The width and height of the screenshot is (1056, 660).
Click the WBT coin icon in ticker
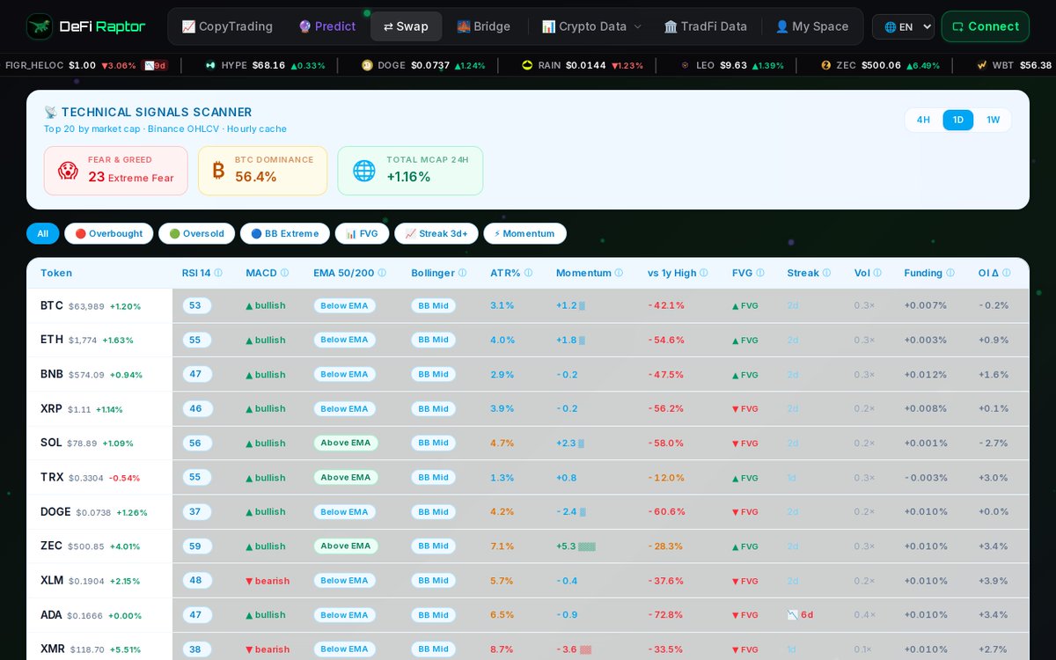pos(982,65)
